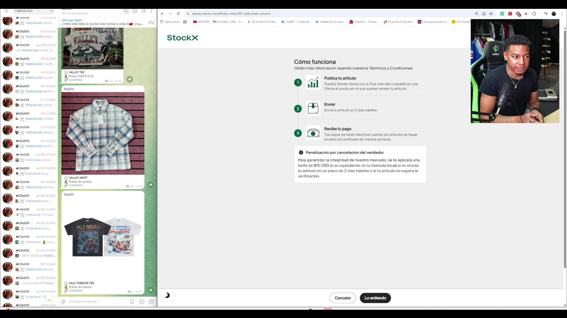
Task: Forward the VALLEY SHIRT post using share arrow
Action: (x=151, y=185)
